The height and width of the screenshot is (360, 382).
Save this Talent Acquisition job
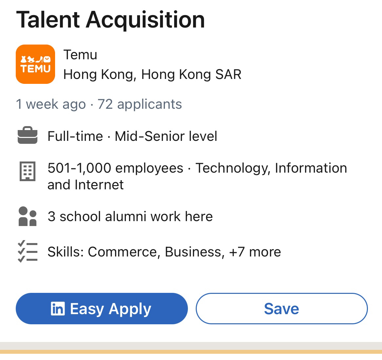point(281,309)
